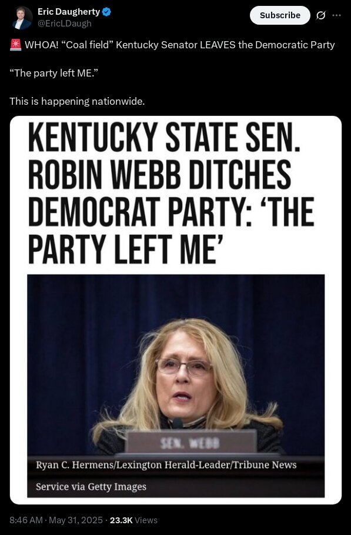Open the Grok explain-post icon
351x535 pixels.
click(x=320, y=15)
